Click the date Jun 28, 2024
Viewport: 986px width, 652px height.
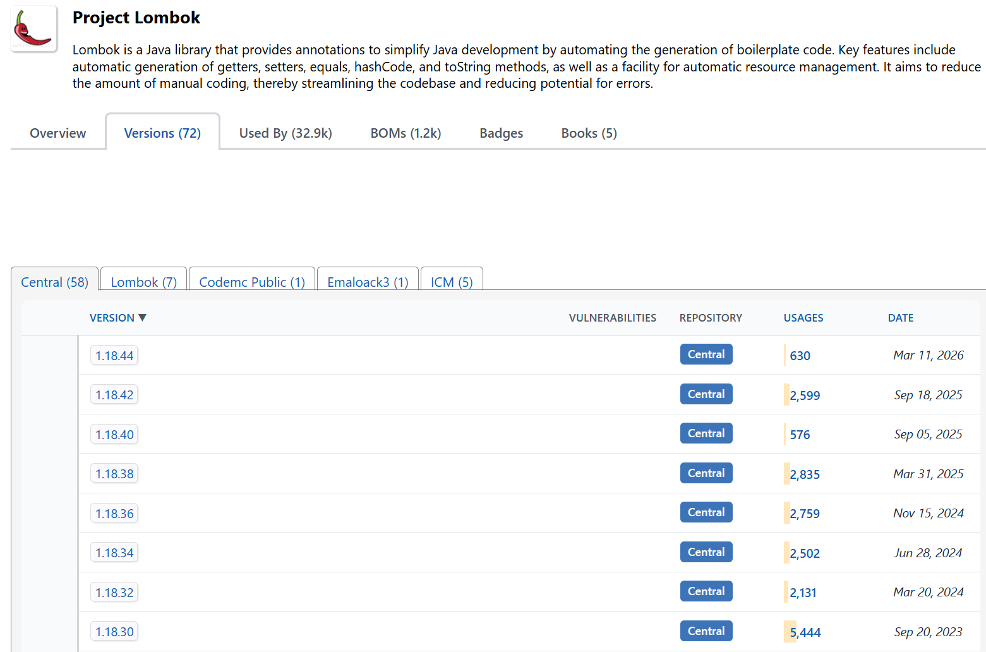[x=929, y=553]
